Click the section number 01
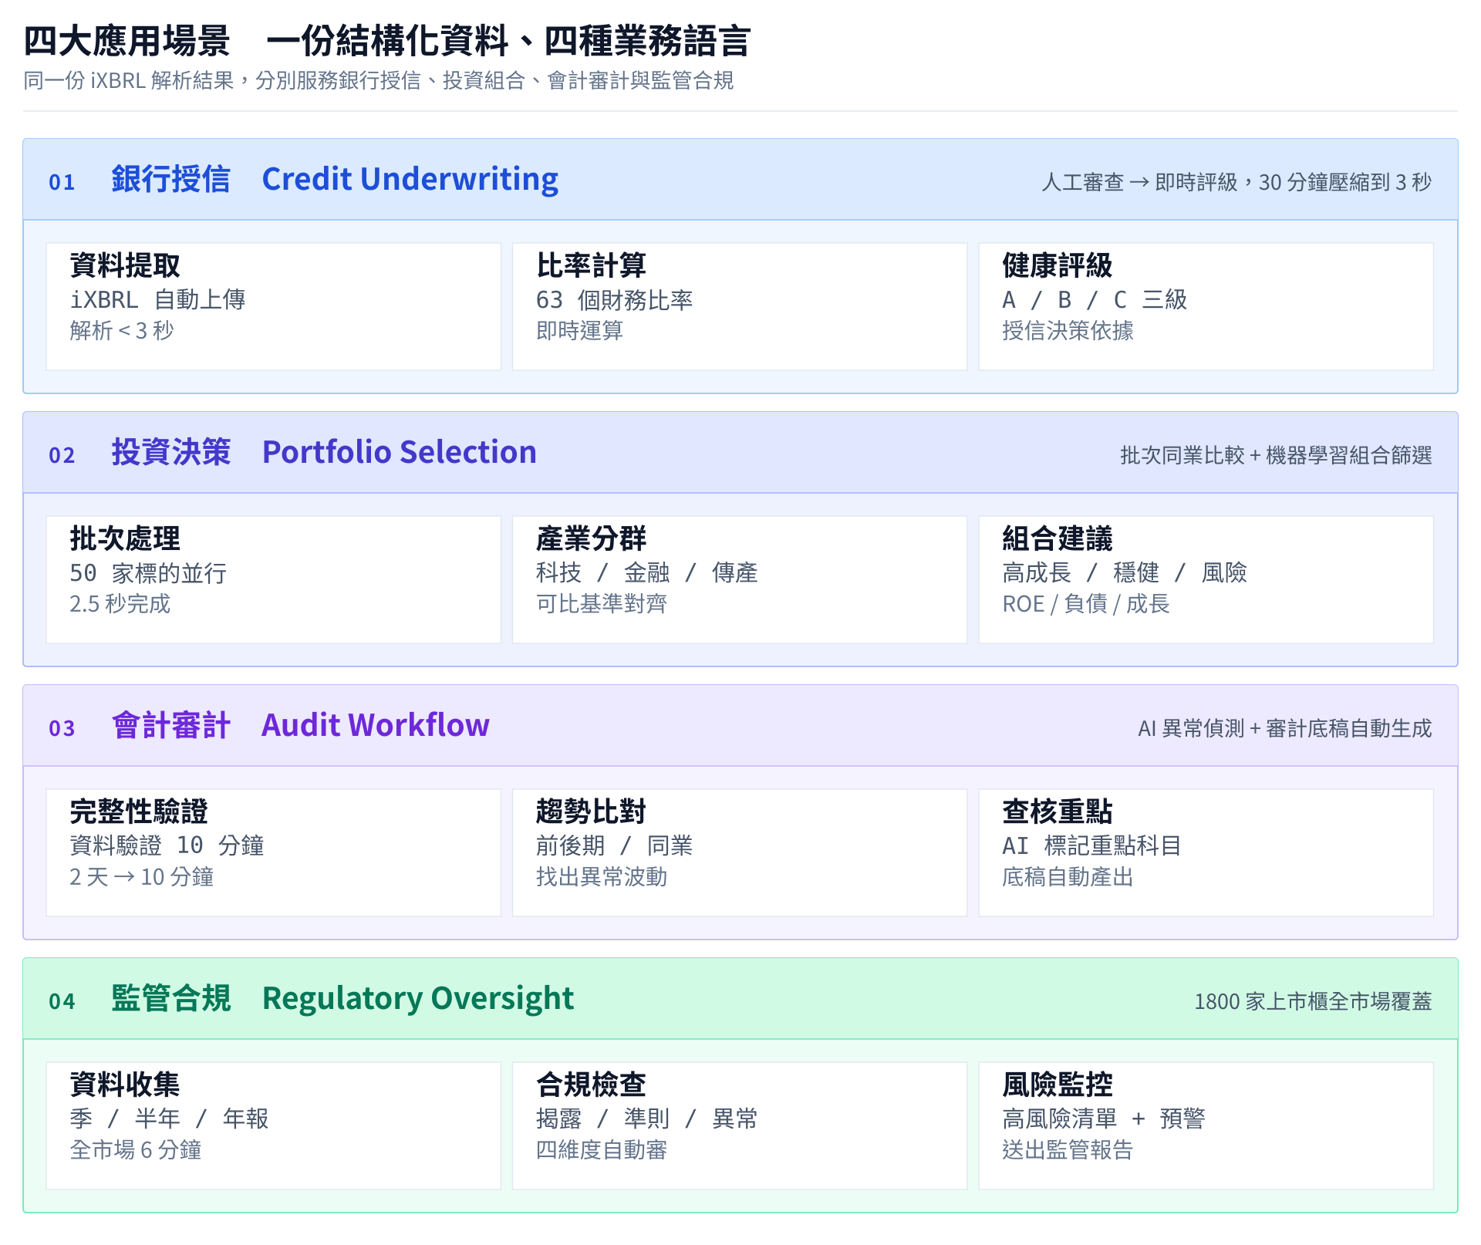 [x=62, y=183]
